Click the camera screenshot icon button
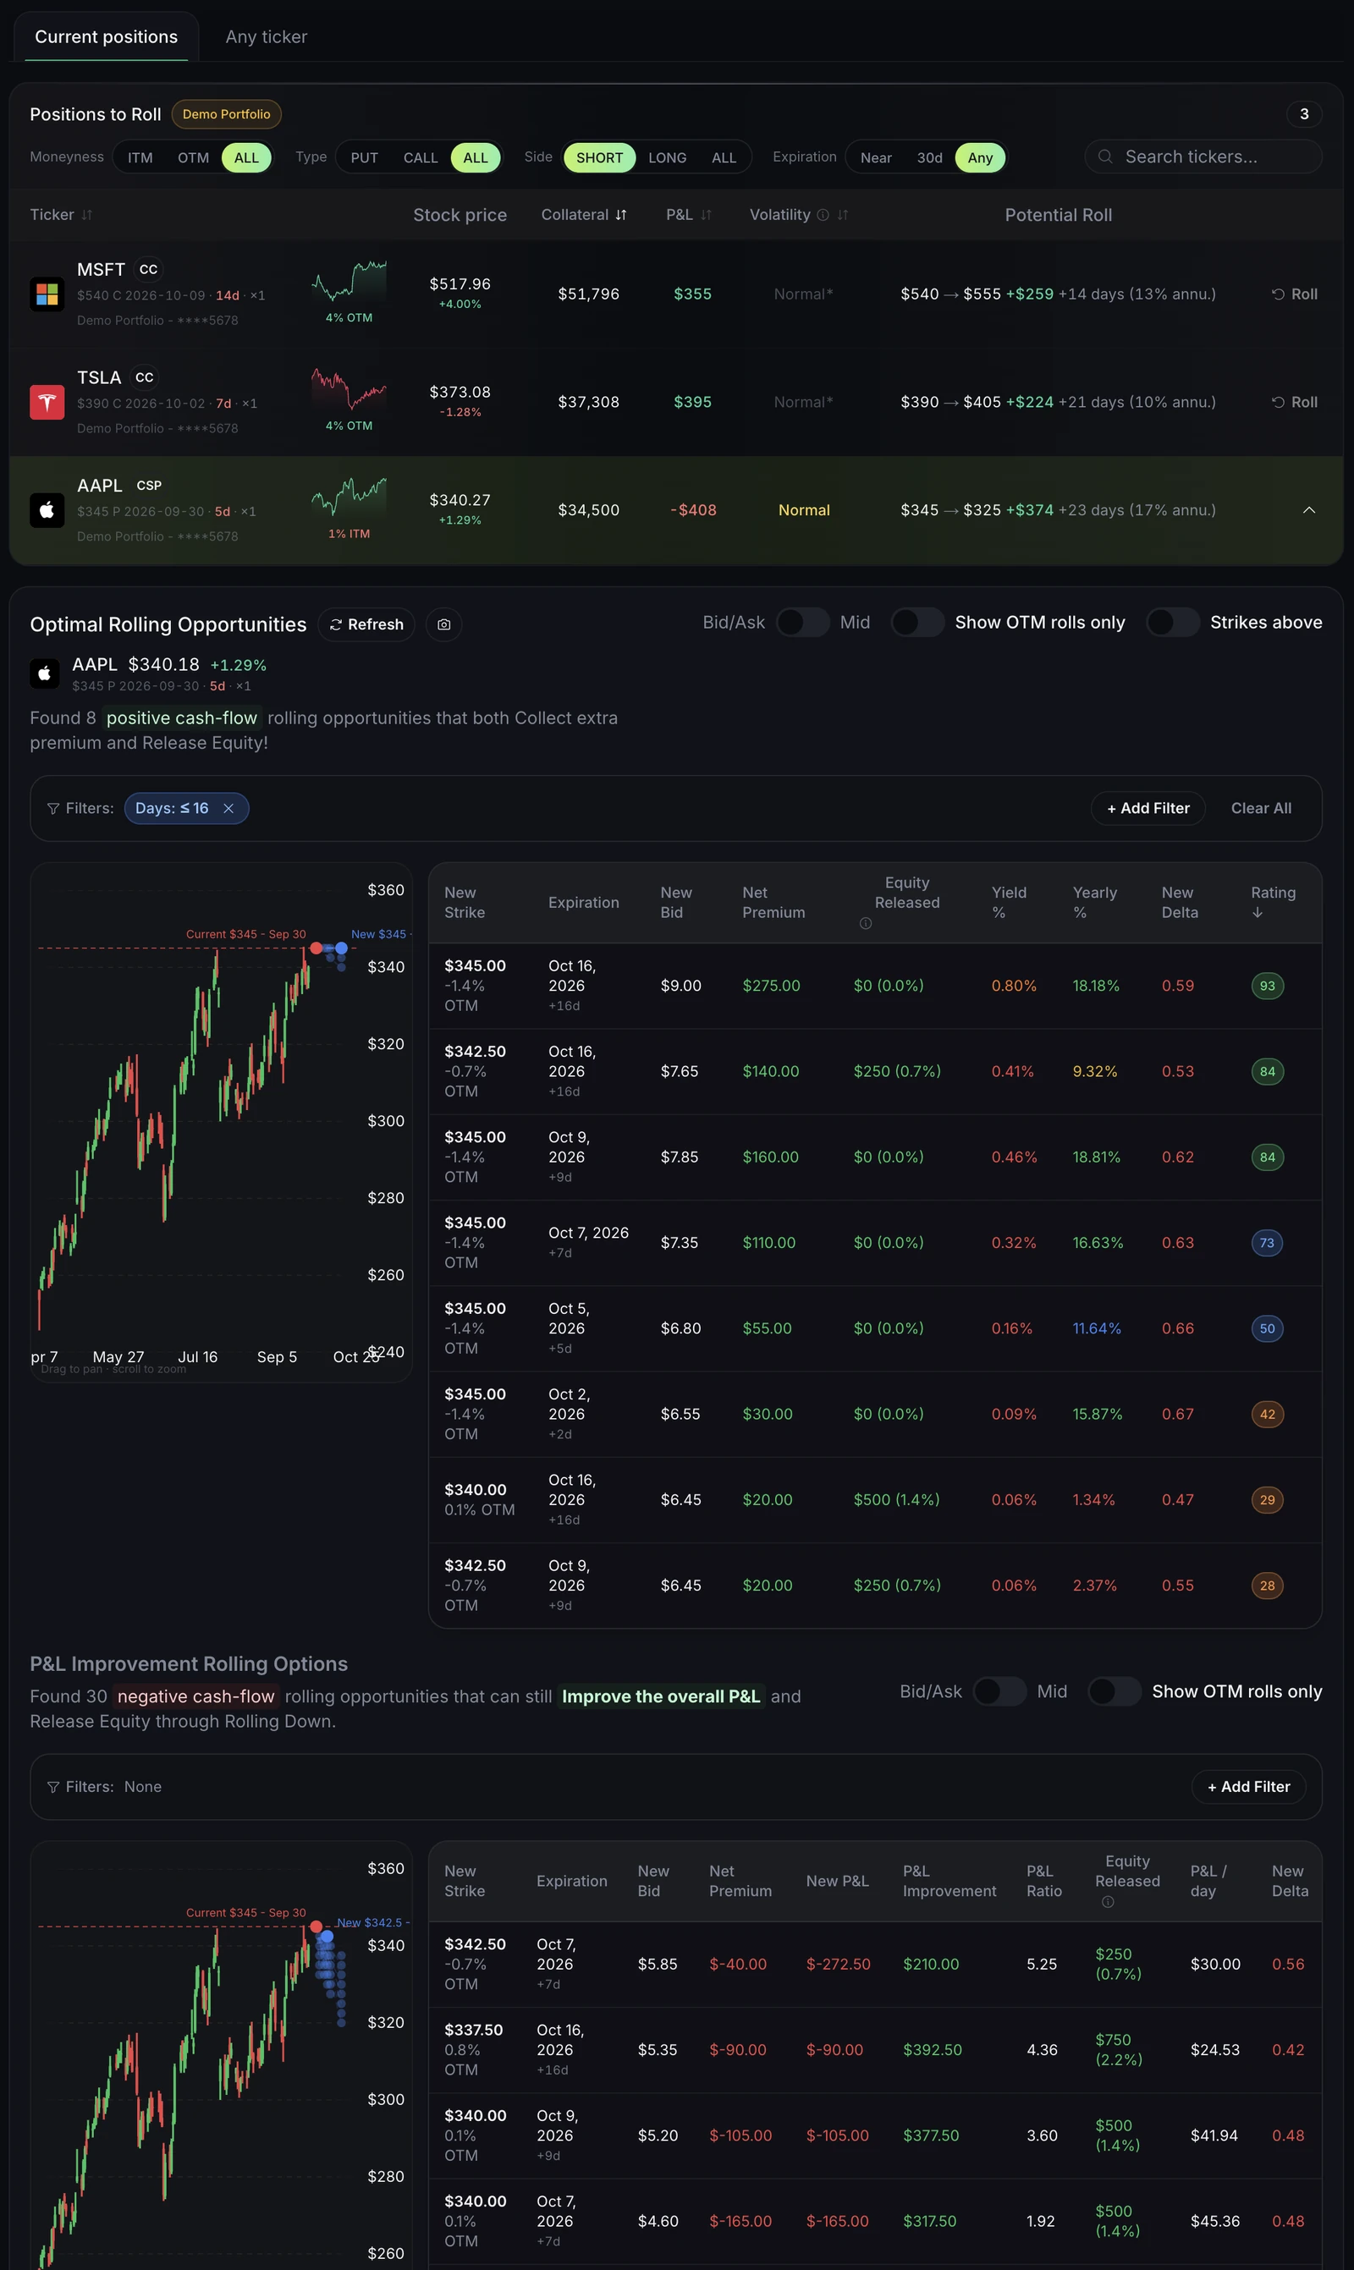Image resolution: width=1354 pixels, height=2270 pixels. [443, 624]
